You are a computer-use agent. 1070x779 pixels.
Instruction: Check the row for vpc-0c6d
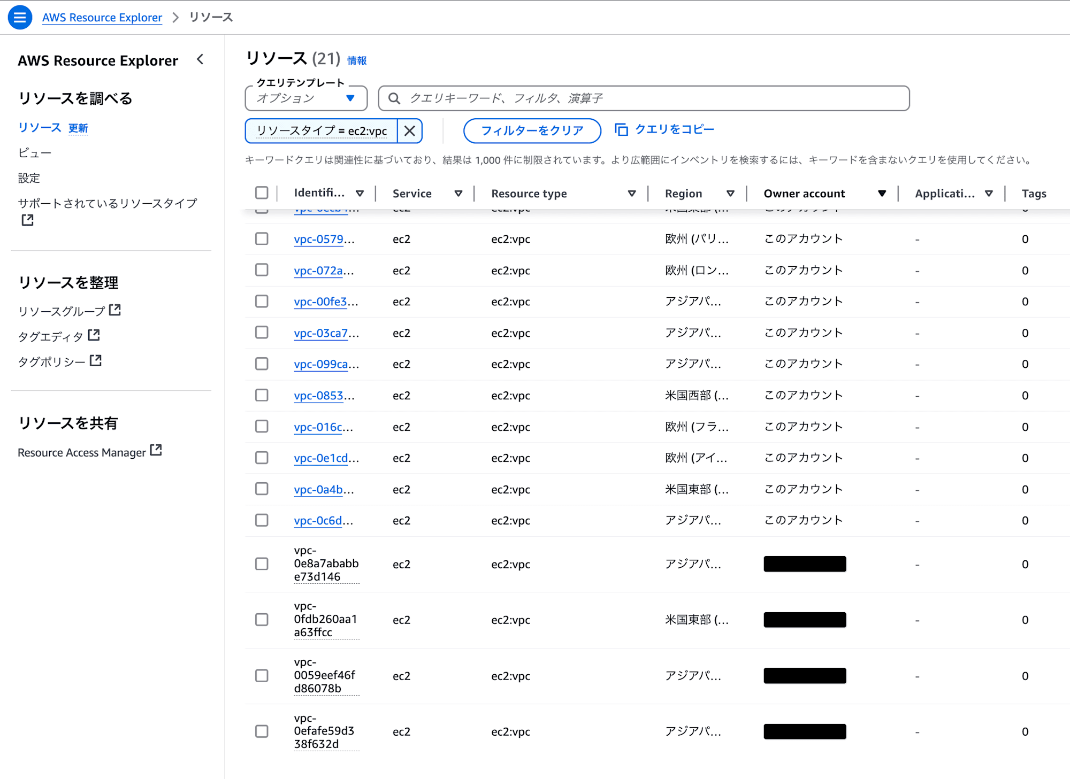tap(262, 520)
